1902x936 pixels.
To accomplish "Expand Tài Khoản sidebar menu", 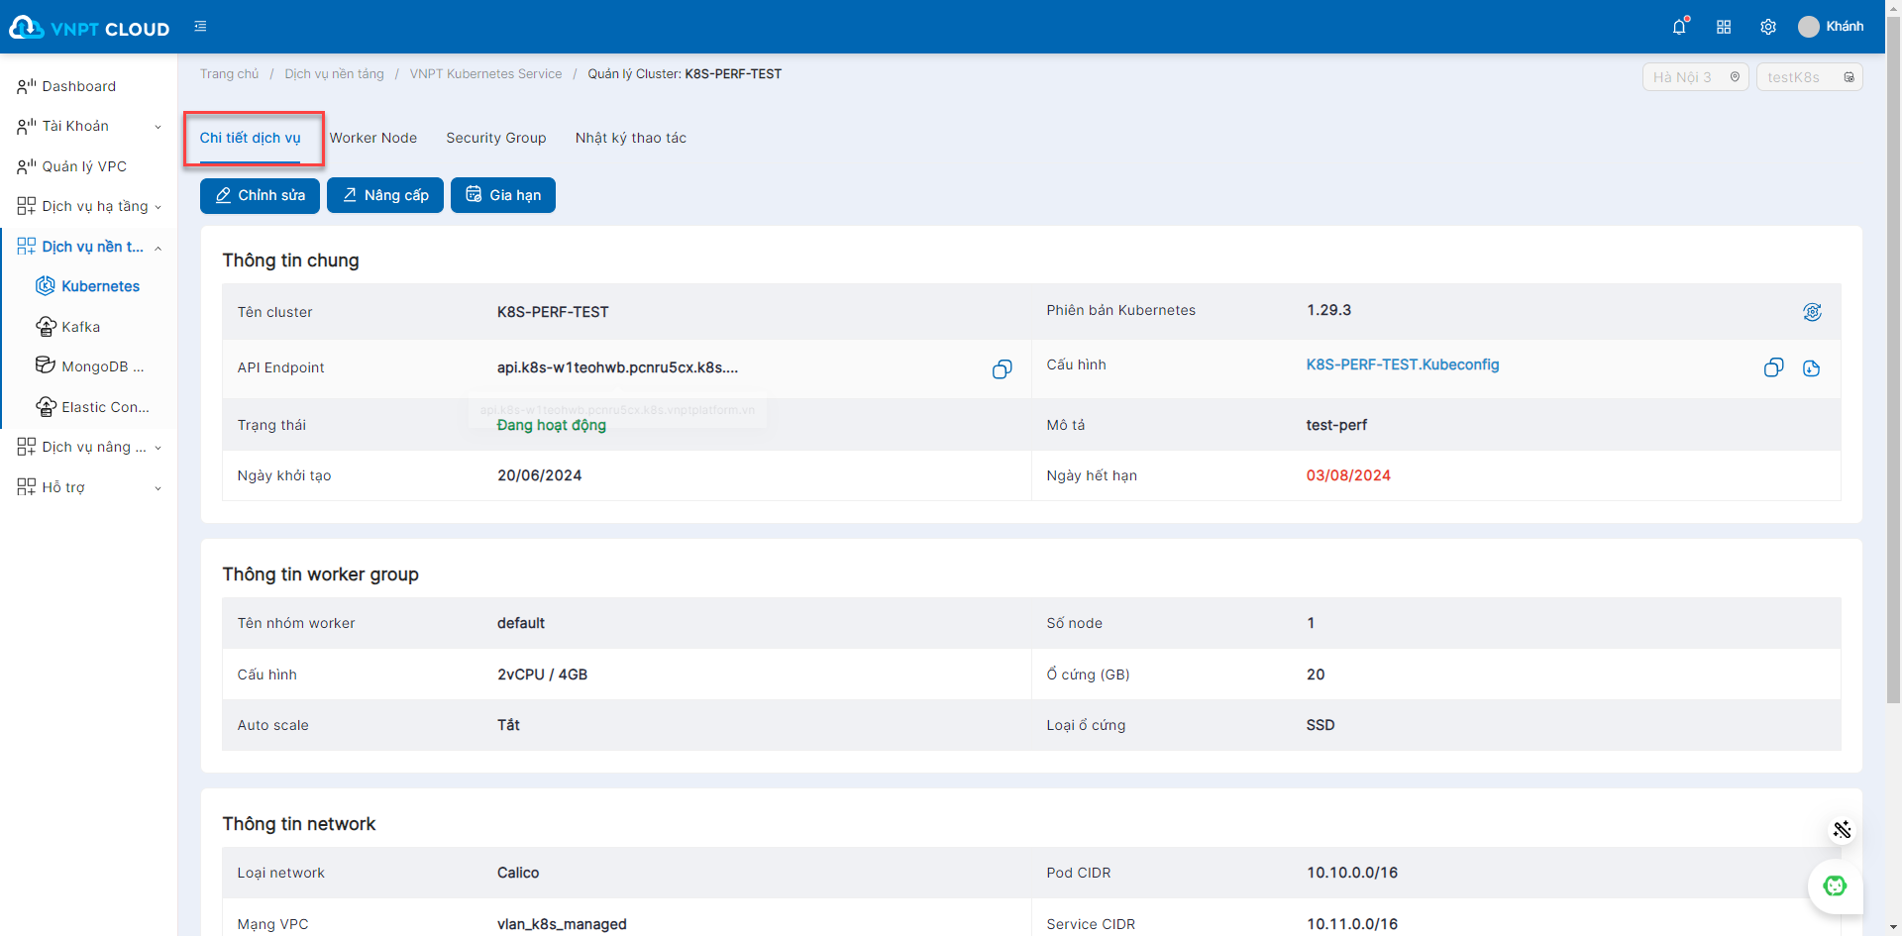I will 89,126.
